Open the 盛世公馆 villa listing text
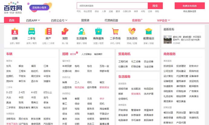Viewport: 209px width, 125px height. (187, 38)
